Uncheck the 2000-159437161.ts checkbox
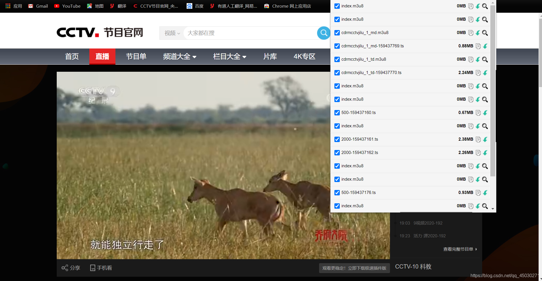Screen dimensions: 542x281 (x=337, y=139)
